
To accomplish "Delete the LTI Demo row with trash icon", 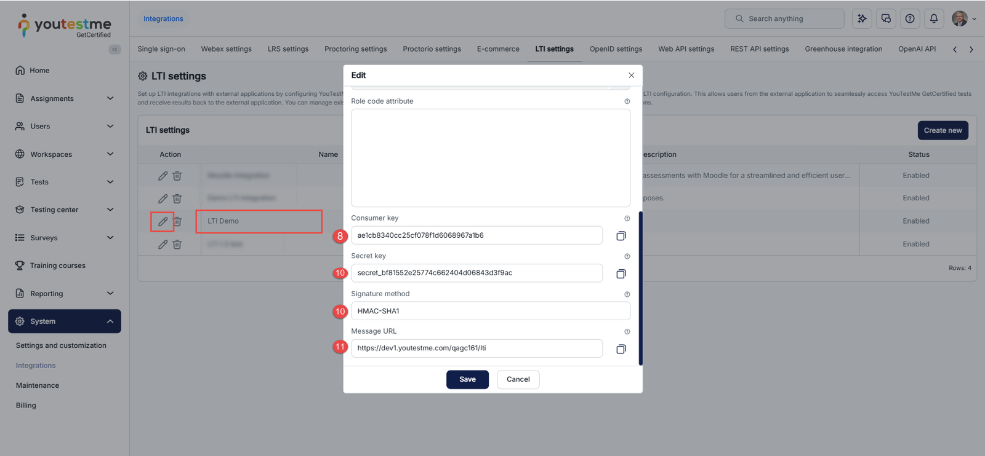I will pos(177,221).
